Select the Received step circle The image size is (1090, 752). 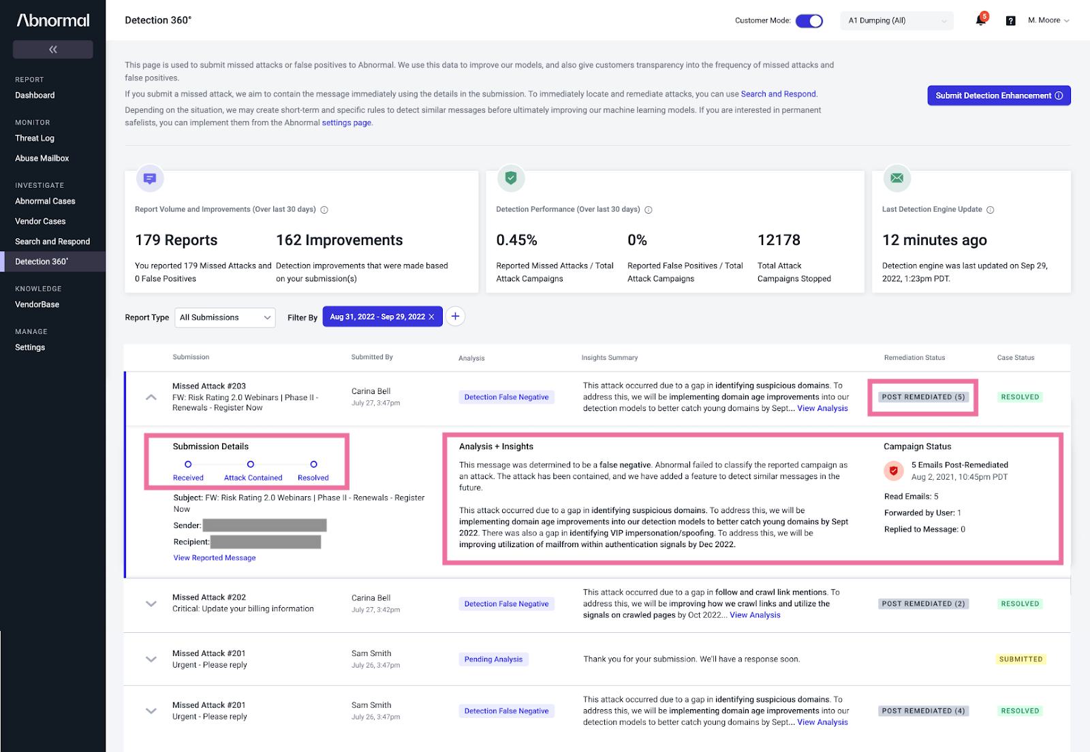[188, 464]
